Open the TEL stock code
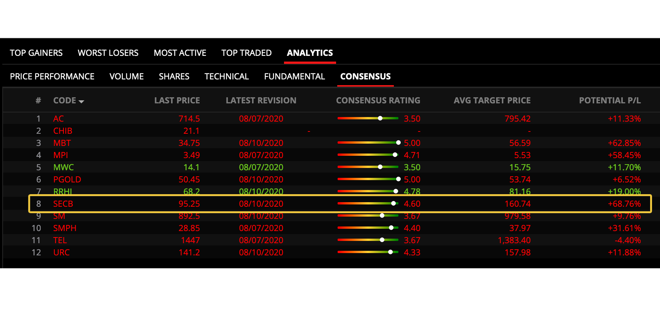660x323 pixels. coord(60,240)
